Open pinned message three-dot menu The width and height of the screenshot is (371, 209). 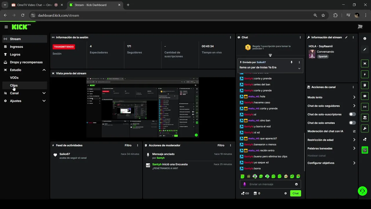click(299, 62)
